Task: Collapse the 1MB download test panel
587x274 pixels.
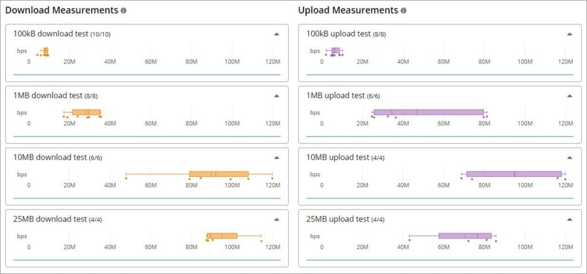Action: pyautogui.click(x=277, y=96)
